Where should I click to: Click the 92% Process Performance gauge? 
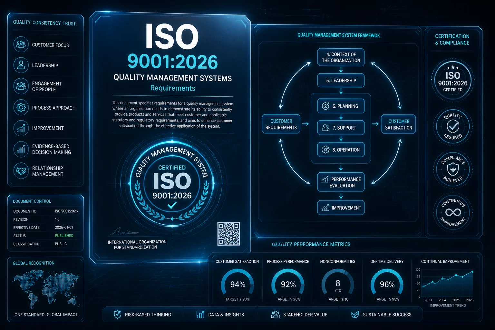(288, 283)
